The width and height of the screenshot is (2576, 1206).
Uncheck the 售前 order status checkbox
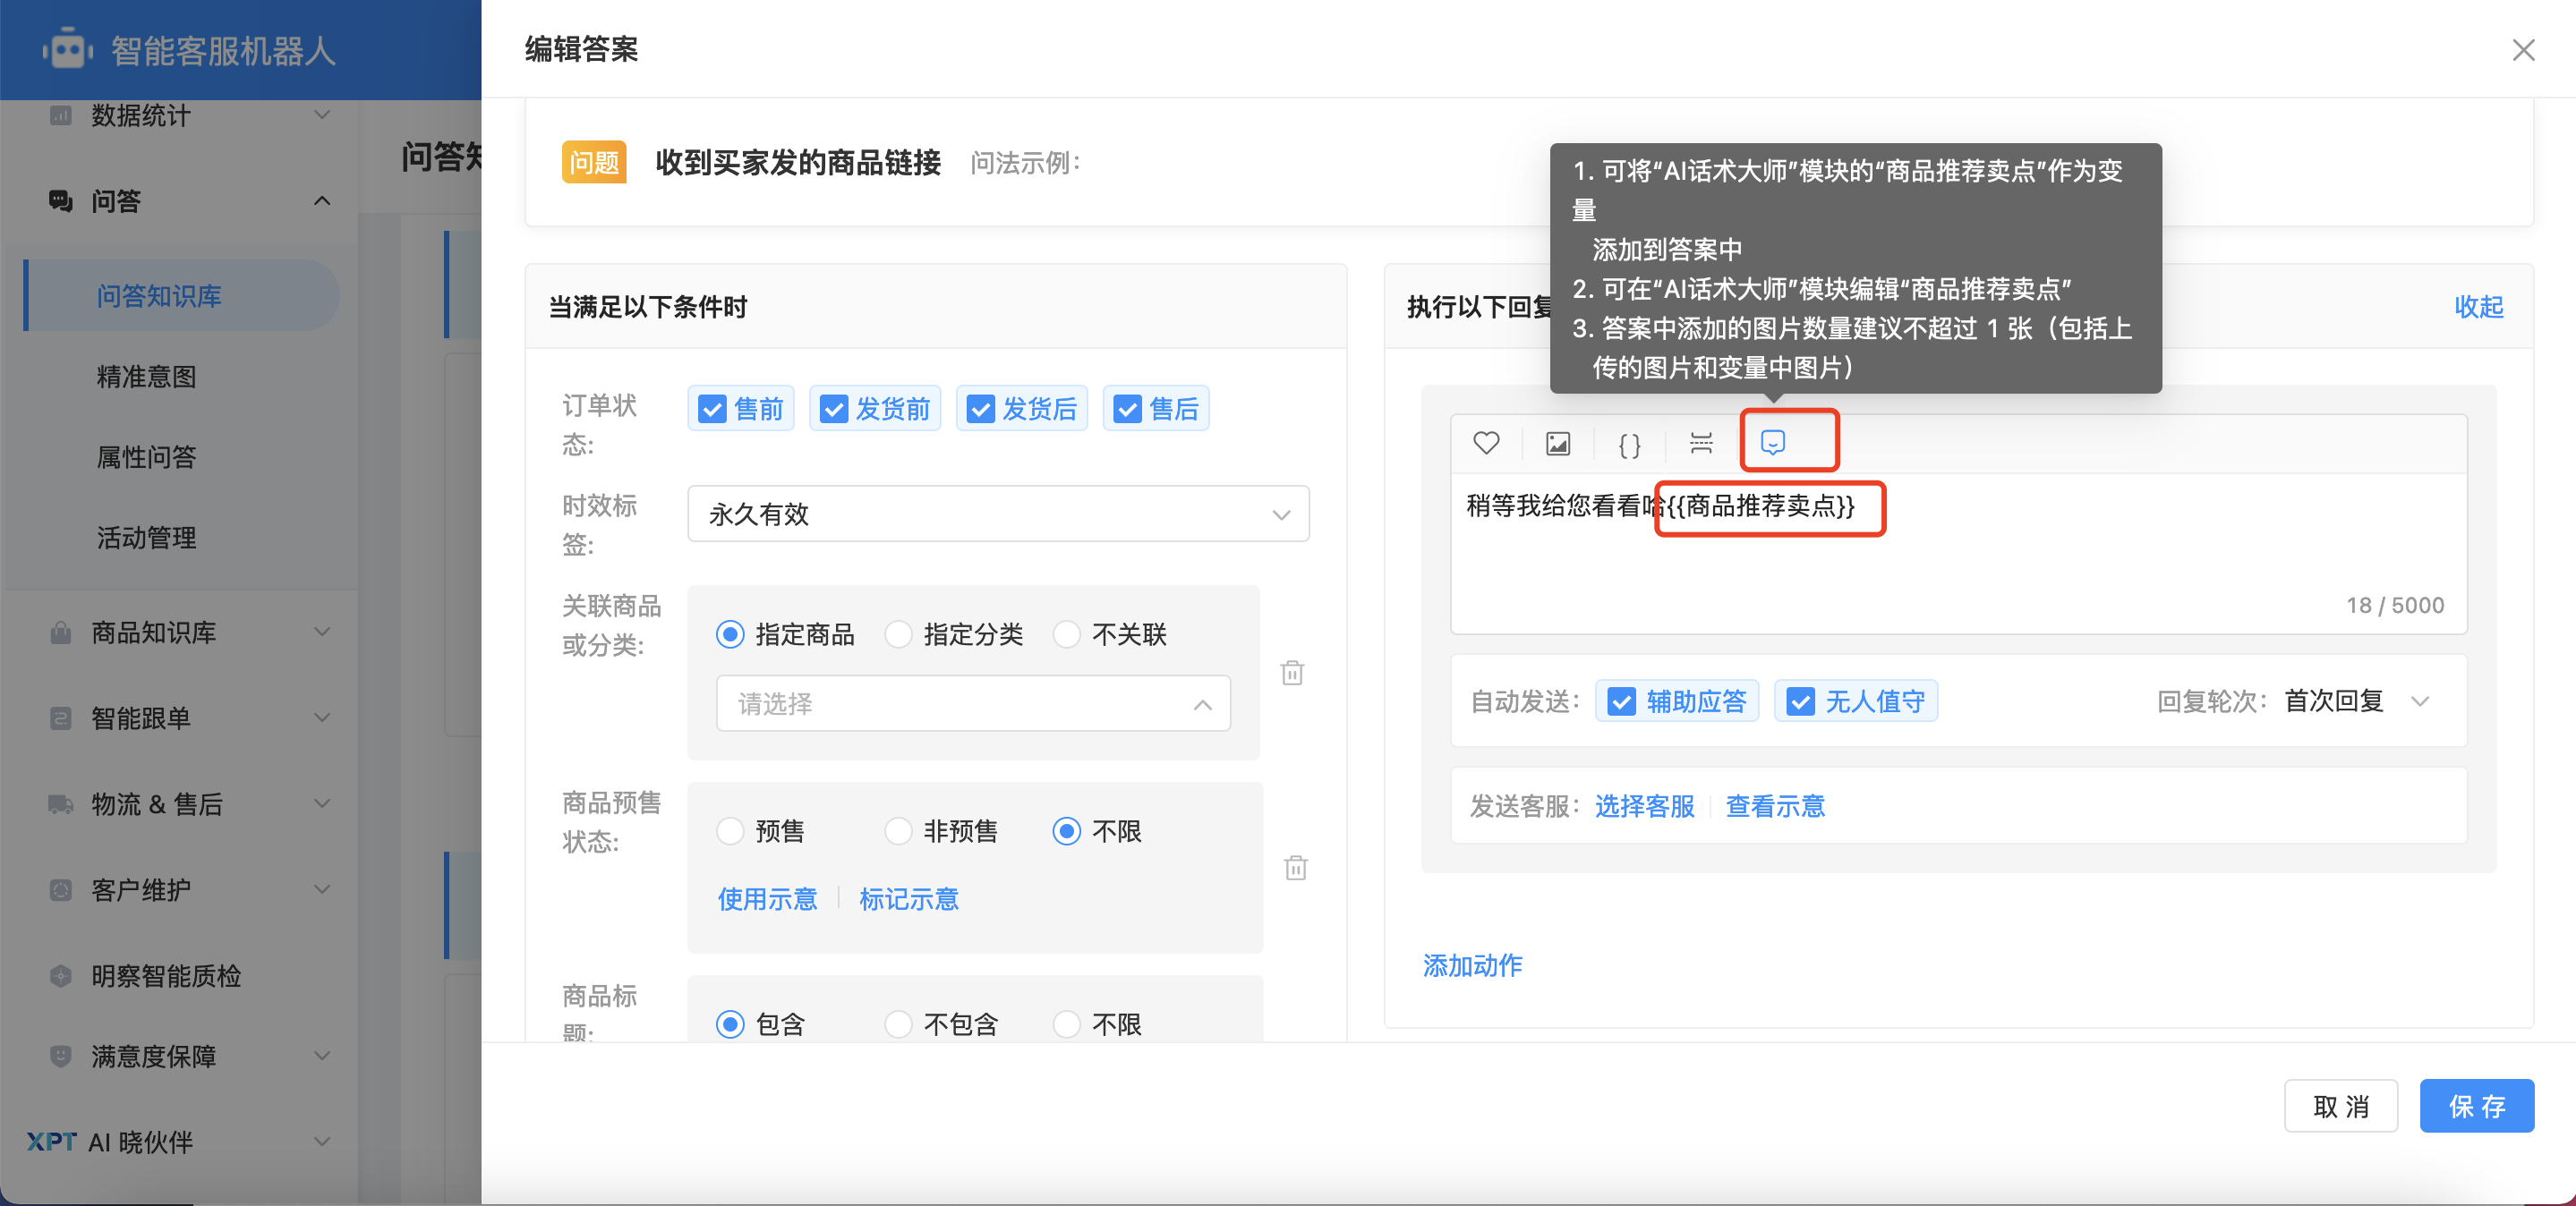tap(712, 409)
